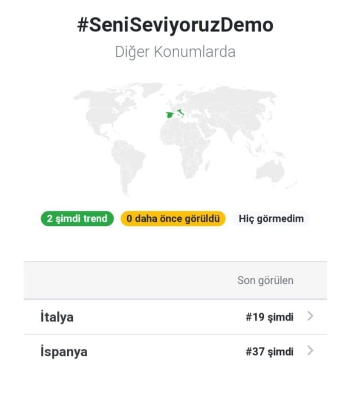Expand the chevron next to İspanya
Screen dimensions: 353x405
[x=310, y=351]
